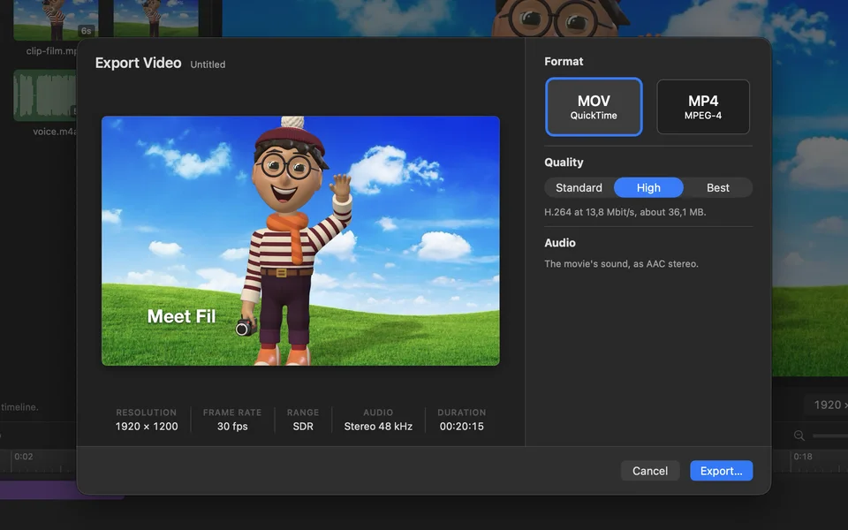Click the '1920 × 1200' resolution value
The width and height of the screenshot is (848, 530).
147,426
